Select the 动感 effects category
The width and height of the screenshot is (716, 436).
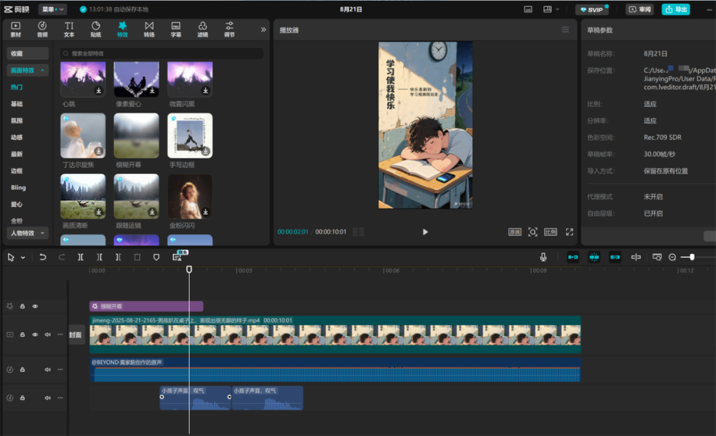coord(17,137)
